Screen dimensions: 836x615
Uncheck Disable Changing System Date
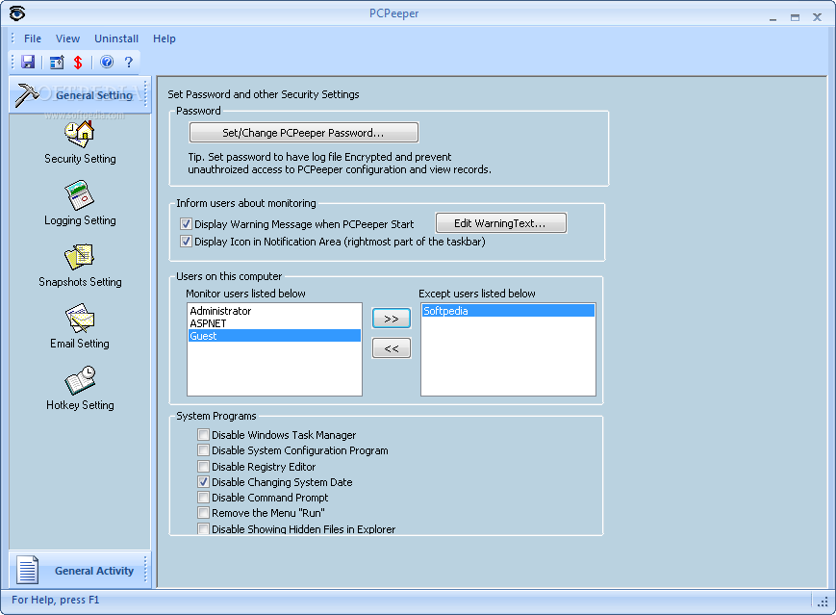(x=203, y=481)
